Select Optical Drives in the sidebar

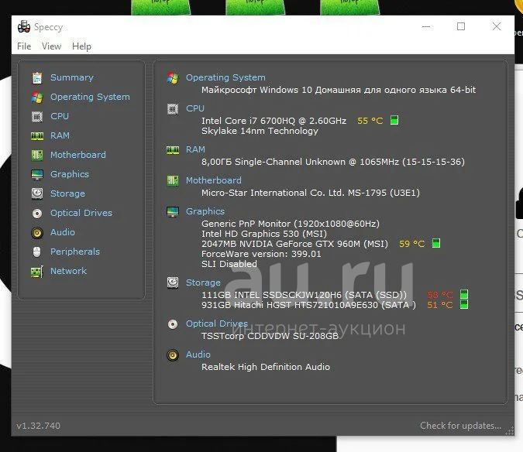pos(81,213)
